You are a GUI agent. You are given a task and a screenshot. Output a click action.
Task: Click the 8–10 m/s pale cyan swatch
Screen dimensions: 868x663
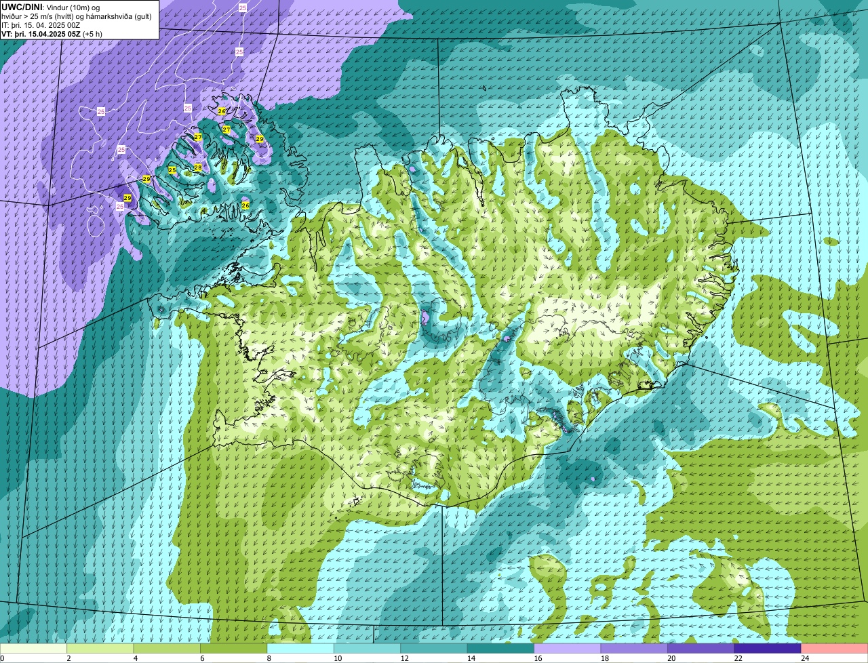pyautogui.click(x=300, y=649)
